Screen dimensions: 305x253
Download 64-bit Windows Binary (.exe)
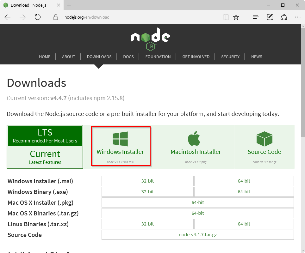tap(244, 192)
